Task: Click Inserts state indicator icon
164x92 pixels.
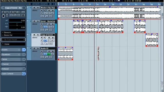Action: pos(24,50)
